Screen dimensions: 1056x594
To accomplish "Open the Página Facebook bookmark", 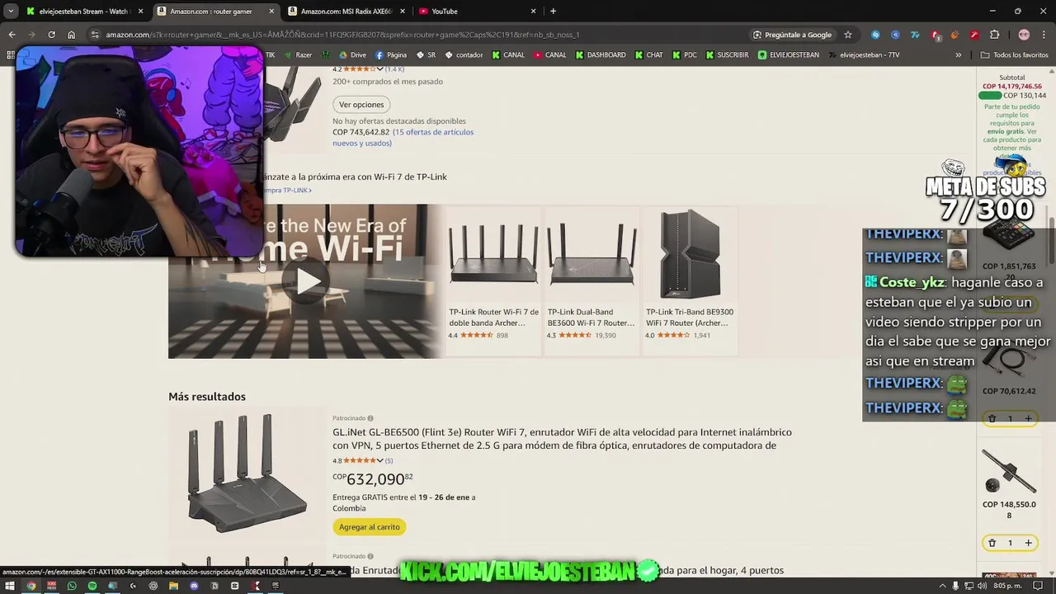I will click(391, 55).
